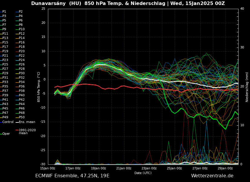Image resolution: width=250 pixels, height=182 pixels.
Task: Click the P37 legend entry
Action: 5,91
